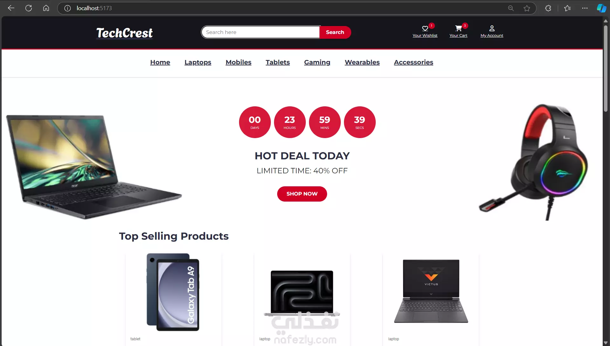Add page to favorites star icon
The image size is (610, 346).
(527, 8)
